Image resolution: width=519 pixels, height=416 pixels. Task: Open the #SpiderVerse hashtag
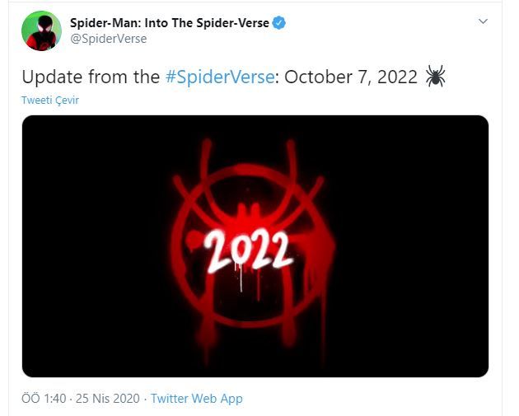coord(220,77)
